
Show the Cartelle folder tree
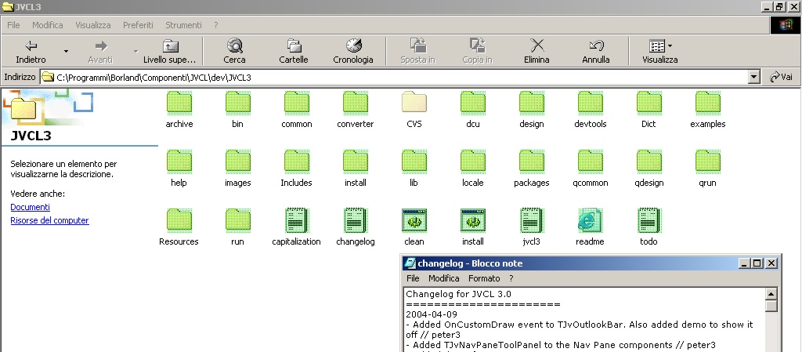(294, 51)
